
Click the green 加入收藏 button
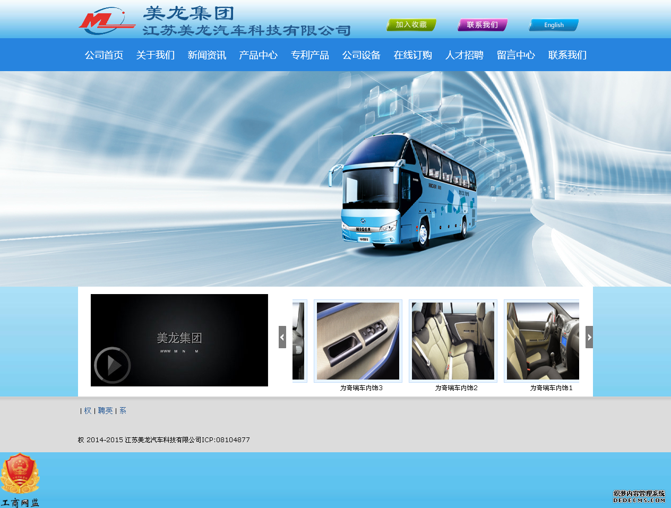click(411, 25)
